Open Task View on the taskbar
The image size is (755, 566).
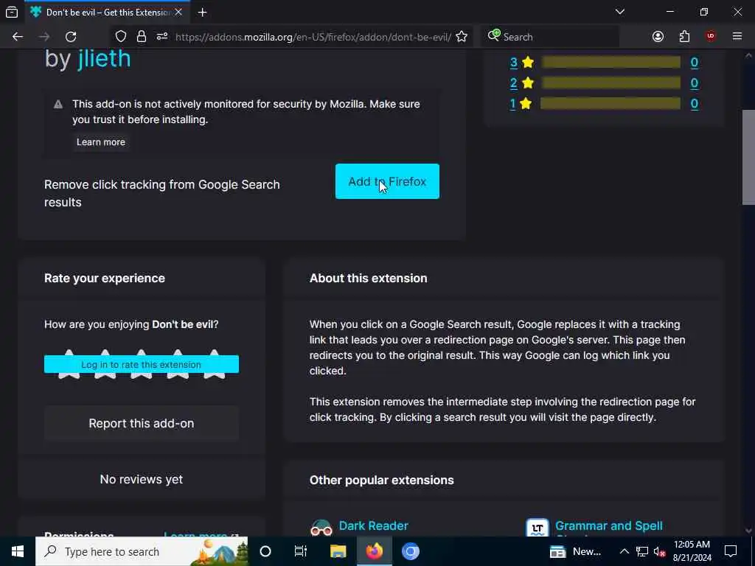(x=301, y=551)
